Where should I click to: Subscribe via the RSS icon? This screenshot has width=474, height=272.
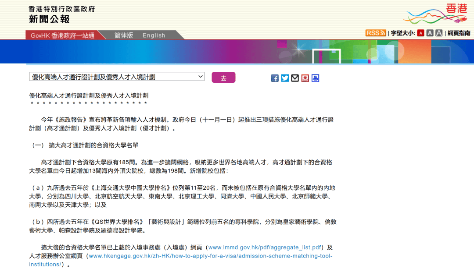tap(375, 33)
